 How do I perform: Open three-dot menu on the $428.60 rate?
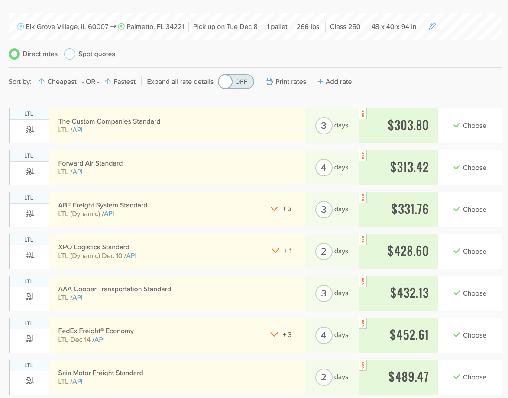363,239
